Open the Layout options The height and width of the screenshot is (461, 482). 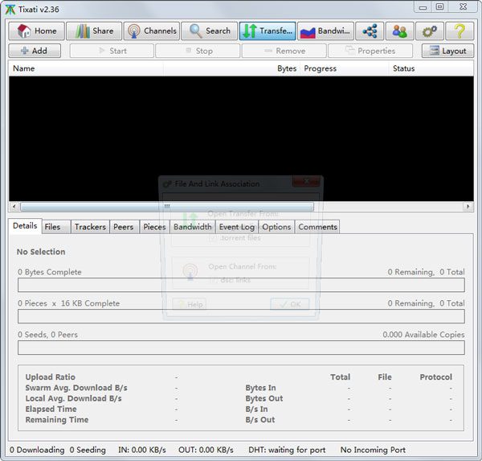point(448,51)
